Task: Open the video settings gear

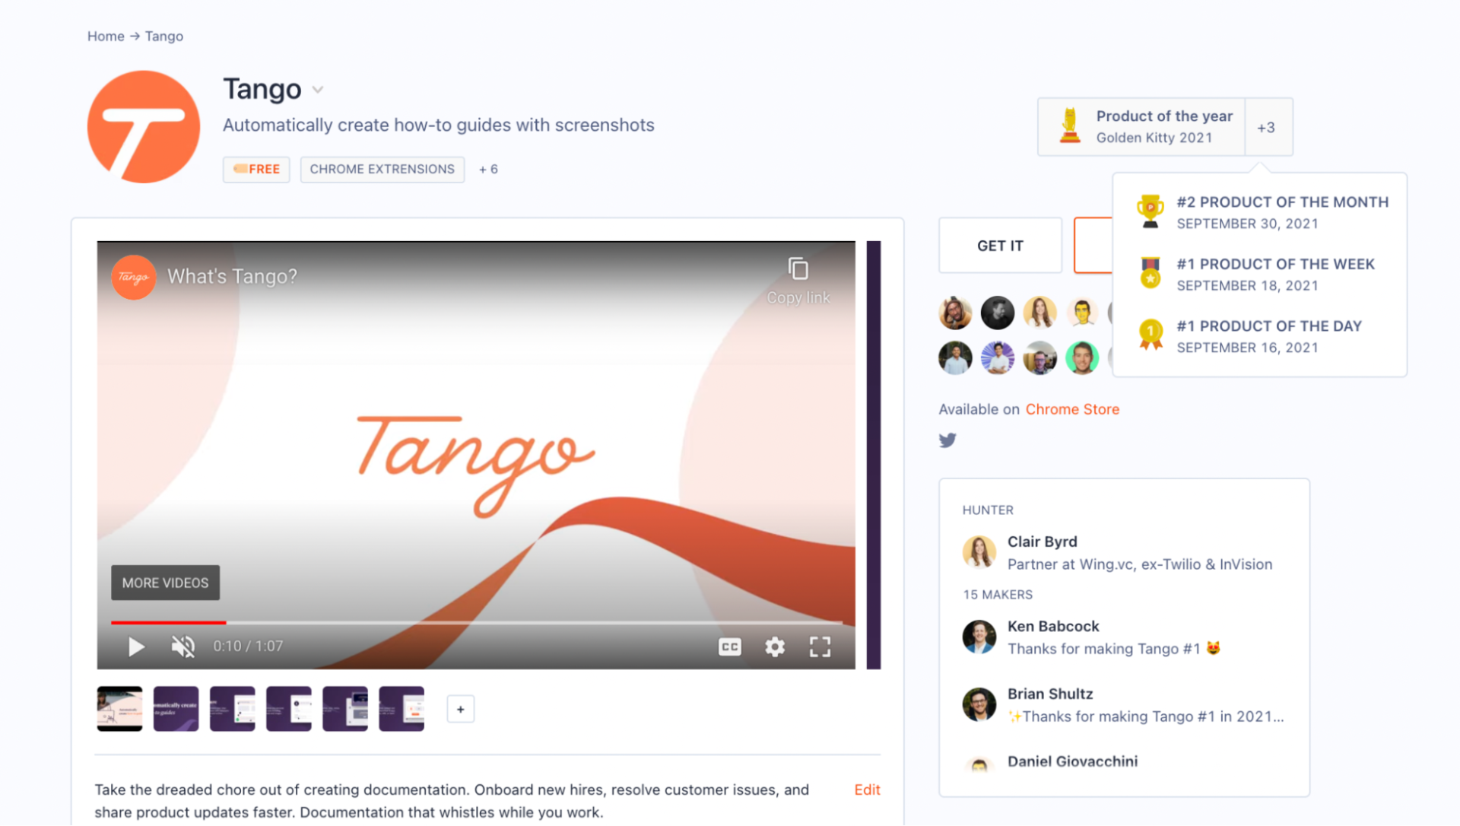Action: tap(775, 646)
